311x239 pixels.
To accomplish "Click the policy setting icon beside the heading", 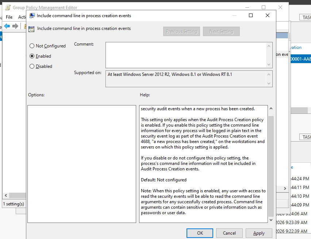I will coord(31,29).
